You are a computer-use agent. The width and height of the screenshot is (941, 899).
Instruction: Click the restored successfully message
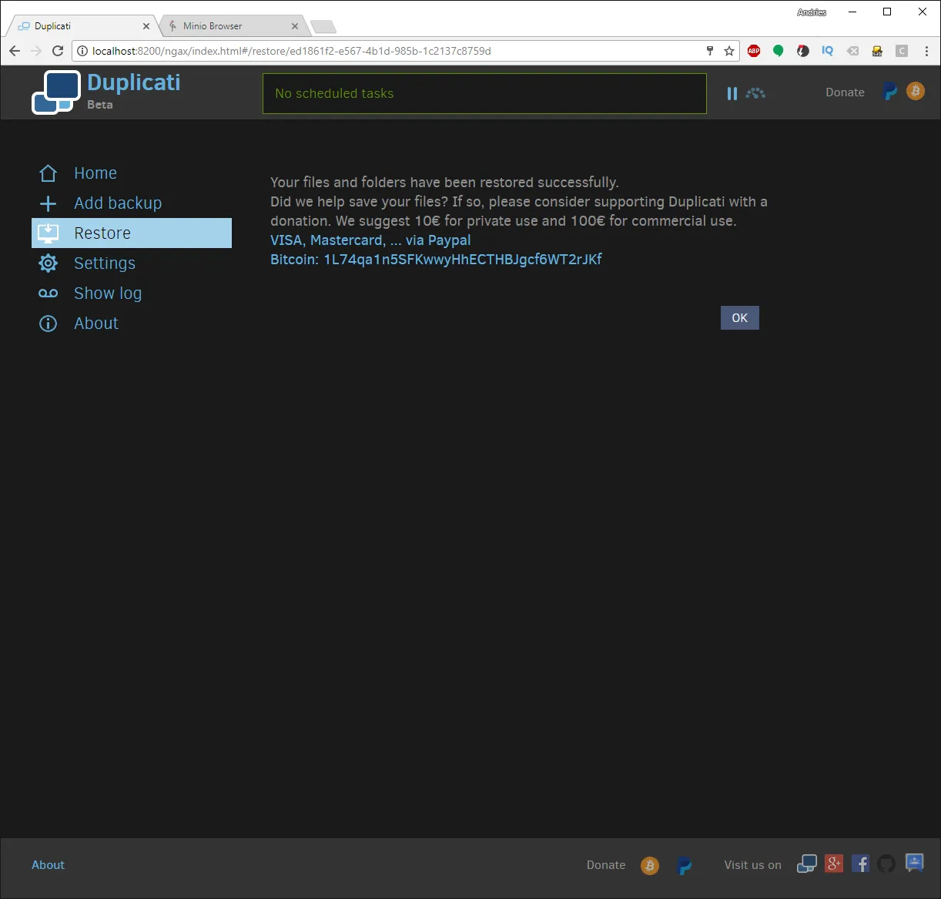444,183
